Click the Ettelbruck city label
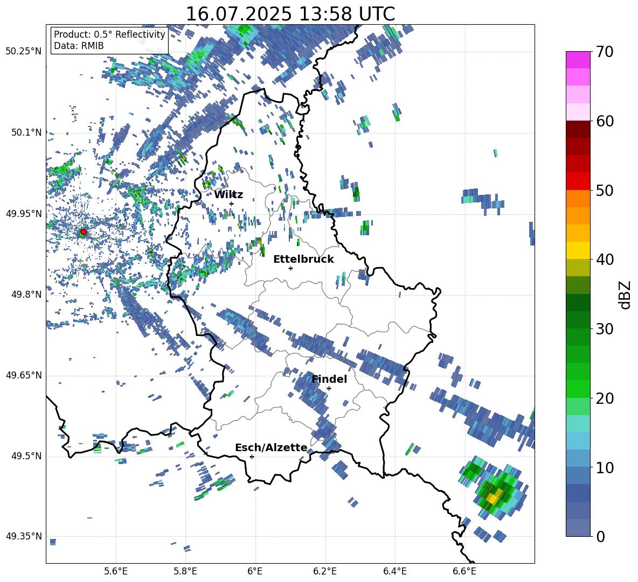638x582 pixels. [303, 260]
